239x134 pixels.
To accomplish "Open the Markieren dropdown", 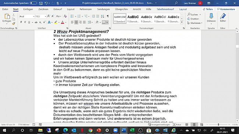I will pos(195,23).
